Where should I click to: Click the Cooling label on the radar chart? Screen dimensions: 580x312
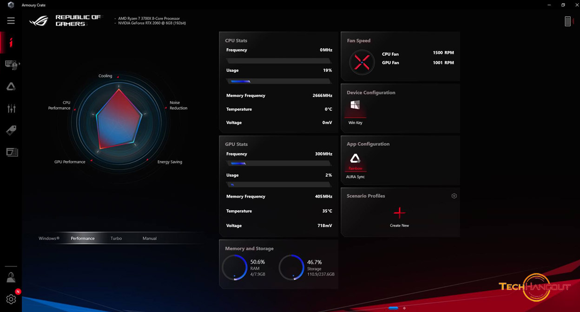click(105, 76)
